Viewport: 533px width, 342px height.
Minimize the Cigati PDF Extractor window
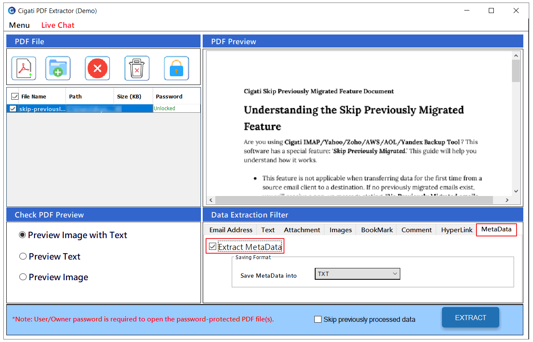pyautogui.click(x=466, y=11)
